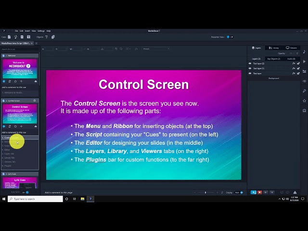The width and height of the screenshot is (308, 231).
Task: Click the Background layer bar
Action: (x=273, y=78)
